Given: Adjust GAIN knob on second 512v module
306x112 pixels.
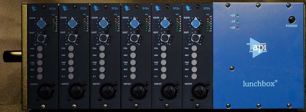Looking at the screenshot, I should pyautogui.click(x=72, y=24).
